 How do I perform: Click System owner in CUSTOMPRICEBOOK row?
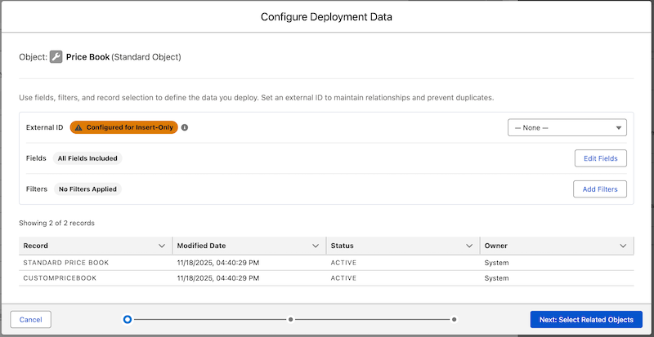497,278
